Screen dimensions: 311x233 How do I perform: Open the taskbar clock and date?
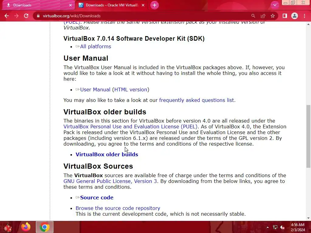pos(298,227)
